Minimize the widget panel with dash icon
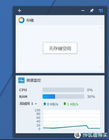This screenshot has width=109, height=140. coord(83,11)
